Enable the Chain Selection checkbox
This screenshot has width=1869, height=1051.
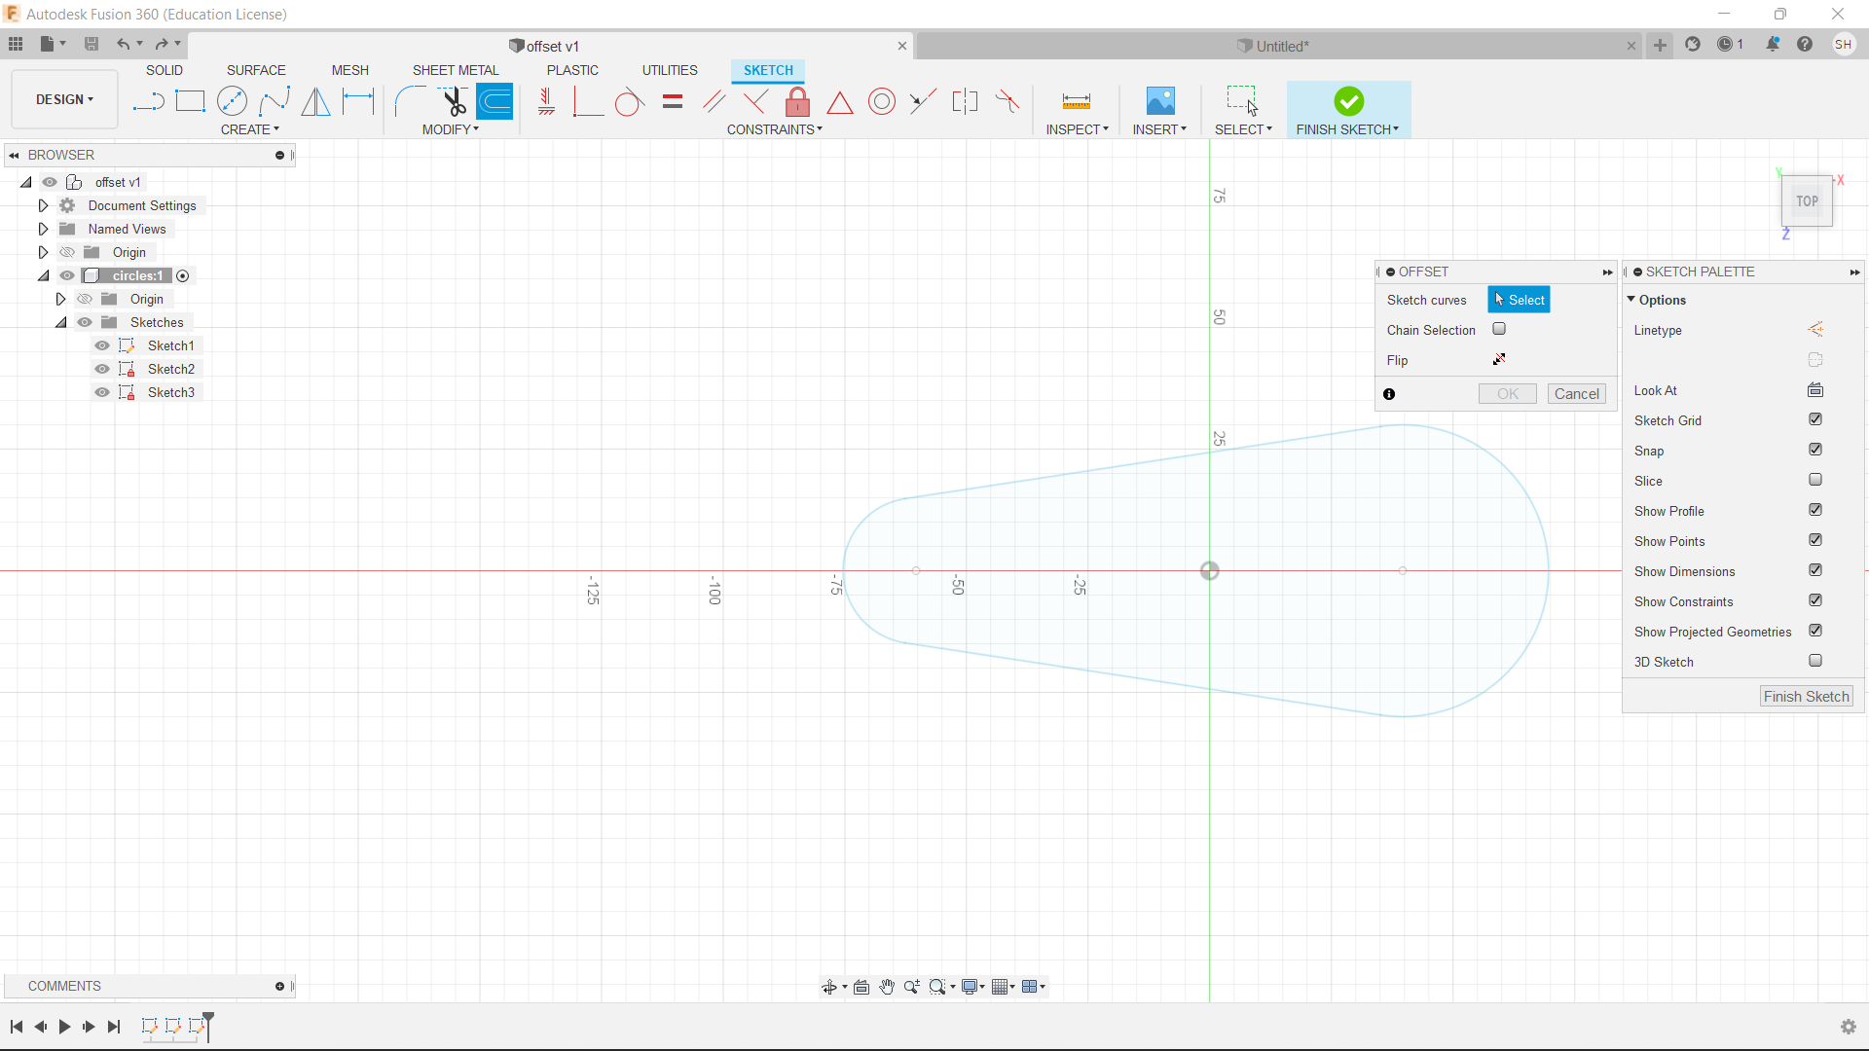point(1499,329)
